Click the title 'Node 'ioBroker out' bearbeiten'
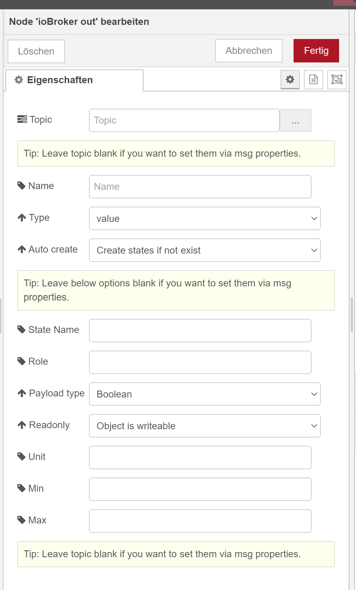This screenshot has width=356, height=590. click(x=79, y=22)
